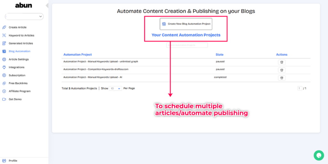Open the green chat support bubble
328x164 pixels.
[319, 155]
